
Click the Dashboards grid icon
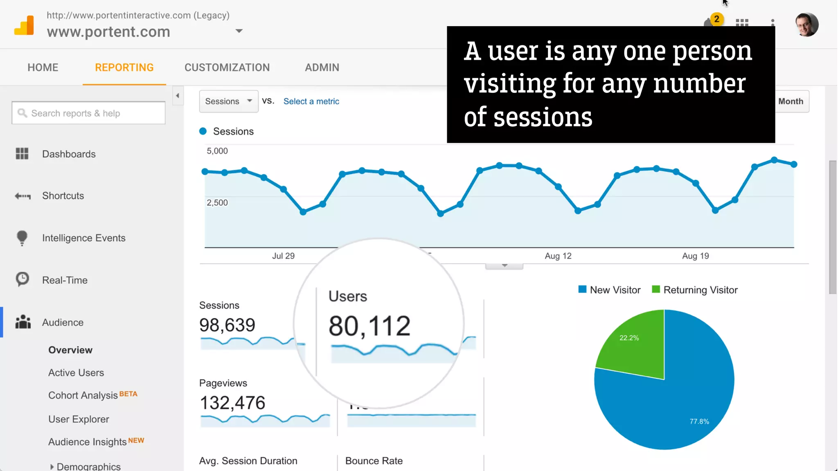point(22,154)
